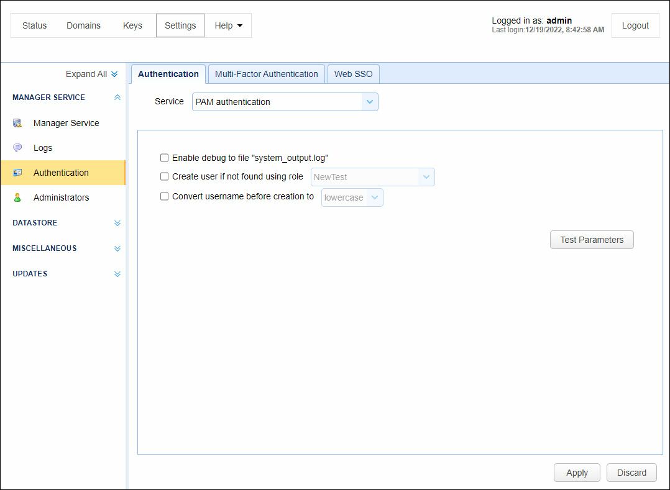Click the "Service" field label
This screenshot has height=490, width=670.
(x=169, y=102)
